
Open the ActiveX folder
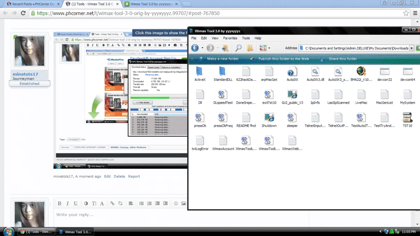[200, 74]
